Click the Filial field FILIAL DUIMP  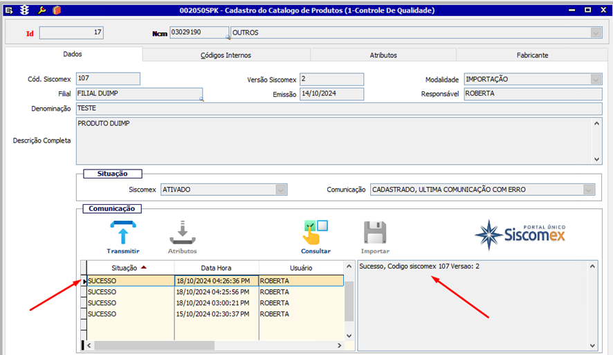click(x=139, y=94)
